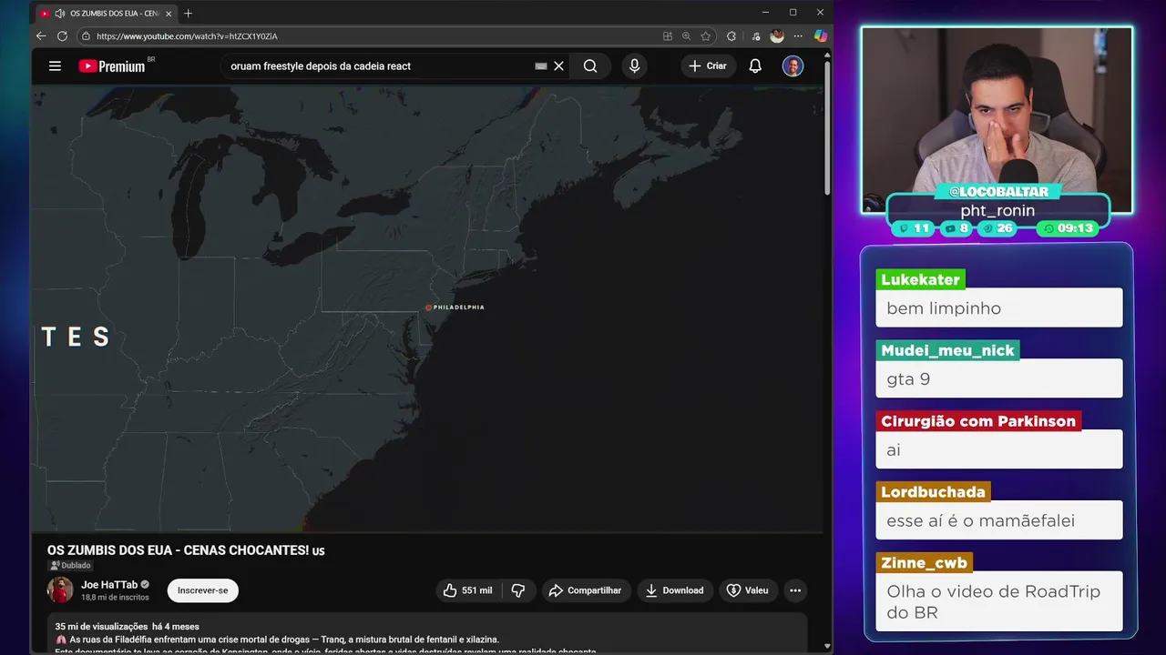Open the Criar create menu

click(x=708, y=66)
